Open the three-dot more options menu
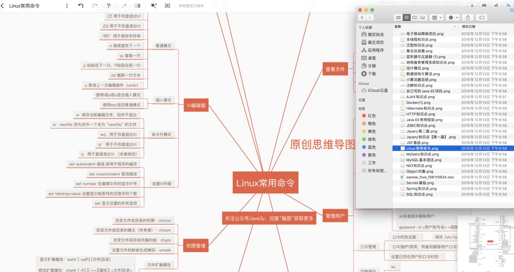 coord(67,6)
